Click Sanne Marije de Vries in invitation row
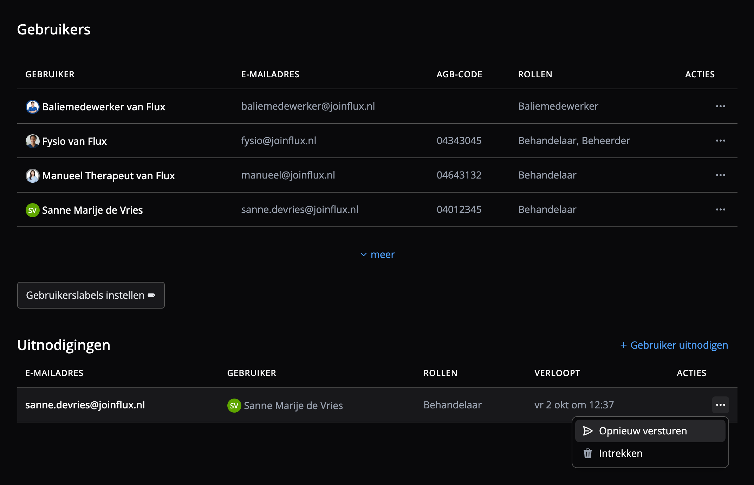The width and height of the screenshot is (754, 485). click(x=293, y=406)
